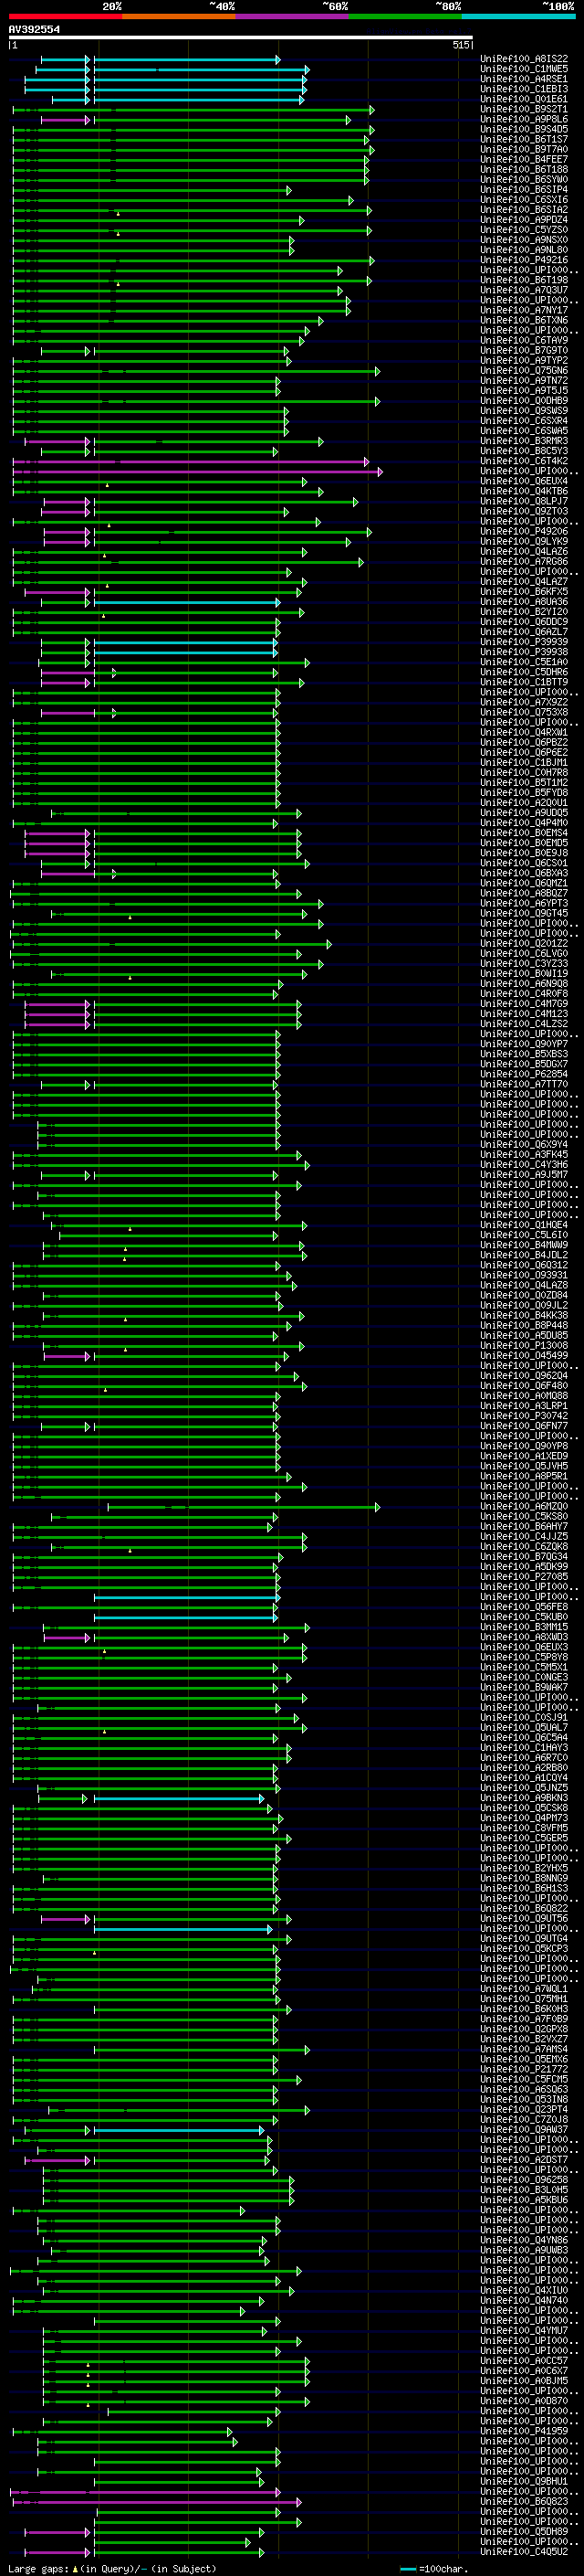This screenshot has width=584, height=2576.
Task: Select the UniRef100_A0CC57 label
Action: [524, 2361]
